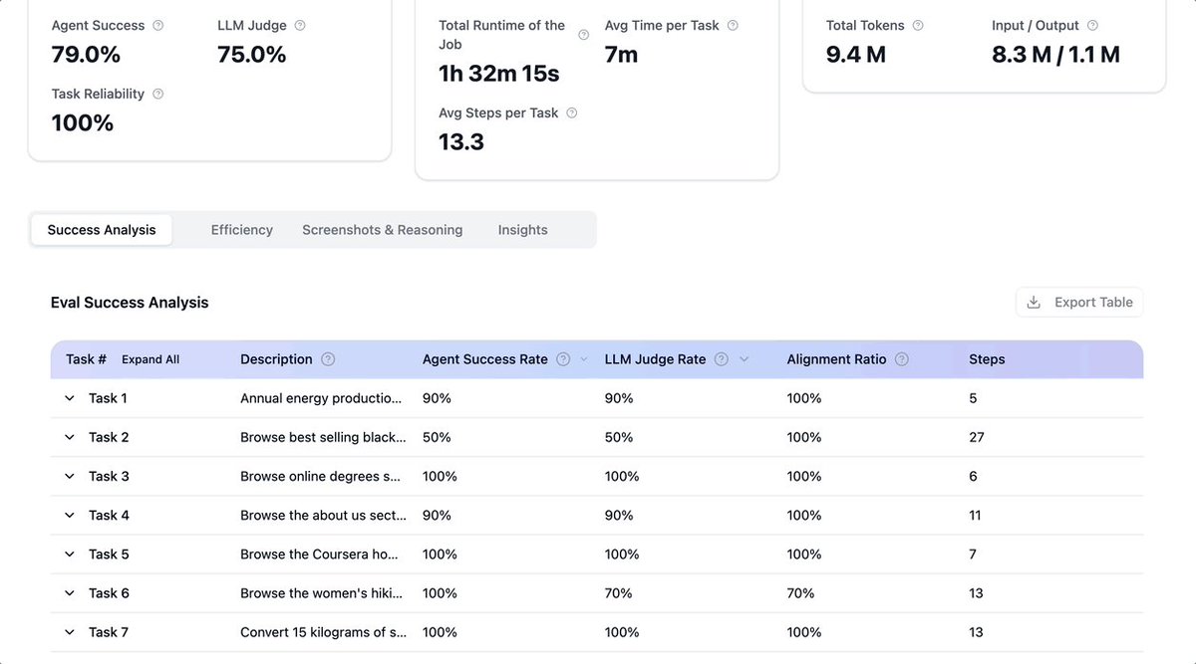Click the LLM Judge info icon
The width and height of the screenshot is (1196, 664).
tap(300, 26)
